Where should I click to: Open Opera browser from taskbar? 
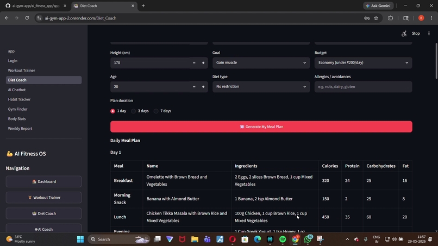pyautogui.click(x=233, y=239)
